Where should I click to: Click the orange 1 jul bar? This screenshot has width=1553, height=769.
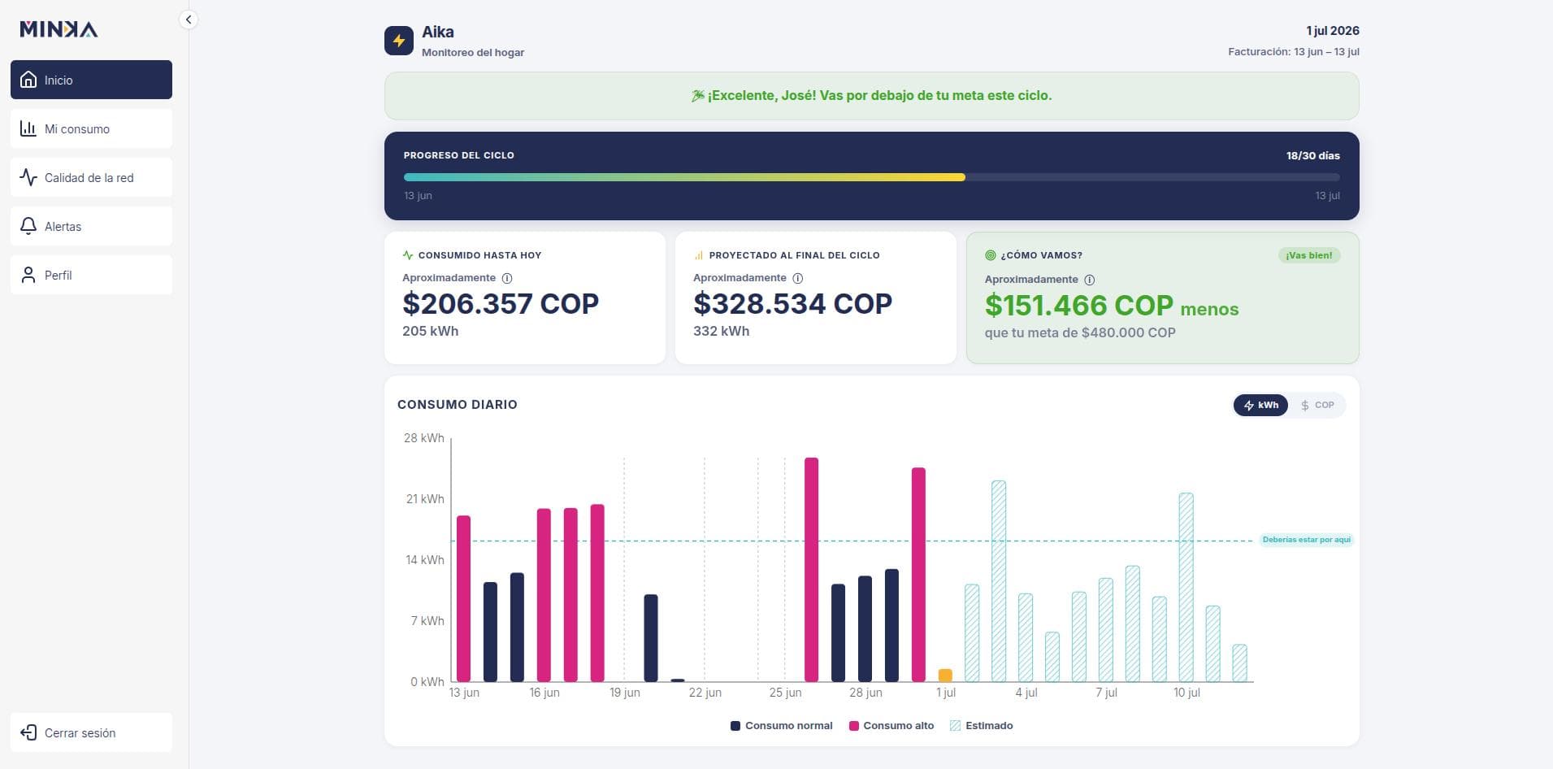coord(945,676)
